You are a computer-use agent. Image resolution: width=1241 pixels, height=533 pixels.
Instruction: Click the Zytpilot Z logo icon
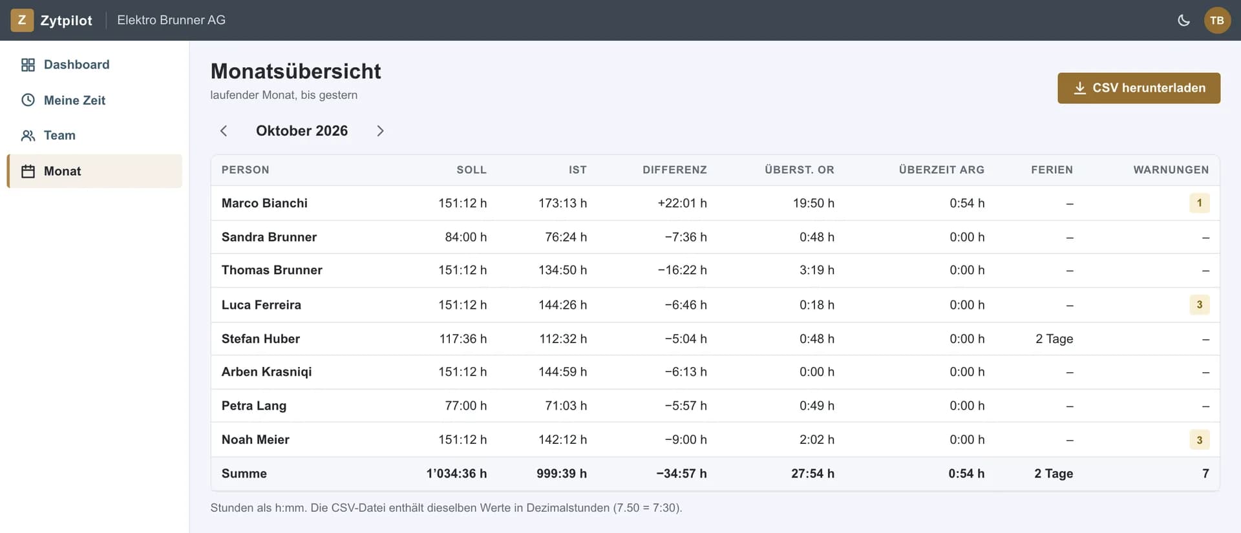tap(22, 20)
